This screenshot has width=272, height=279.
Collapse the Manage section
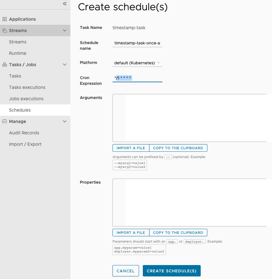[x=66, y=121]
